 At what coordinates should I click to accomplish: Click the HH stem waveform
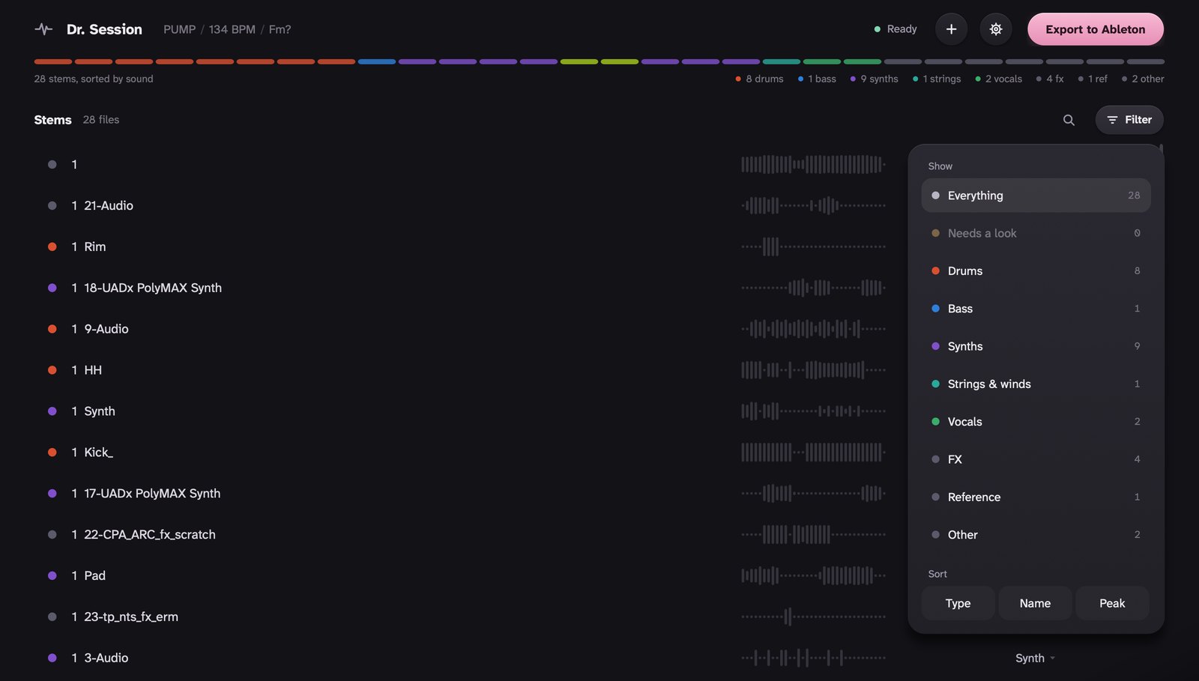[813, 370]
